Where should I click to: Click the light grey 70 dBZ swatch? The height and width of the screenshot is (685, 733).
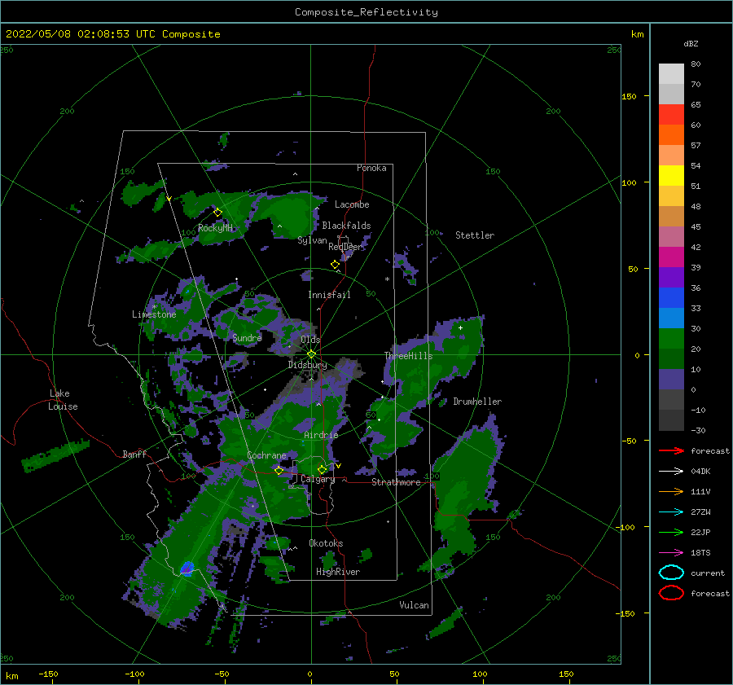pos(671,74)
